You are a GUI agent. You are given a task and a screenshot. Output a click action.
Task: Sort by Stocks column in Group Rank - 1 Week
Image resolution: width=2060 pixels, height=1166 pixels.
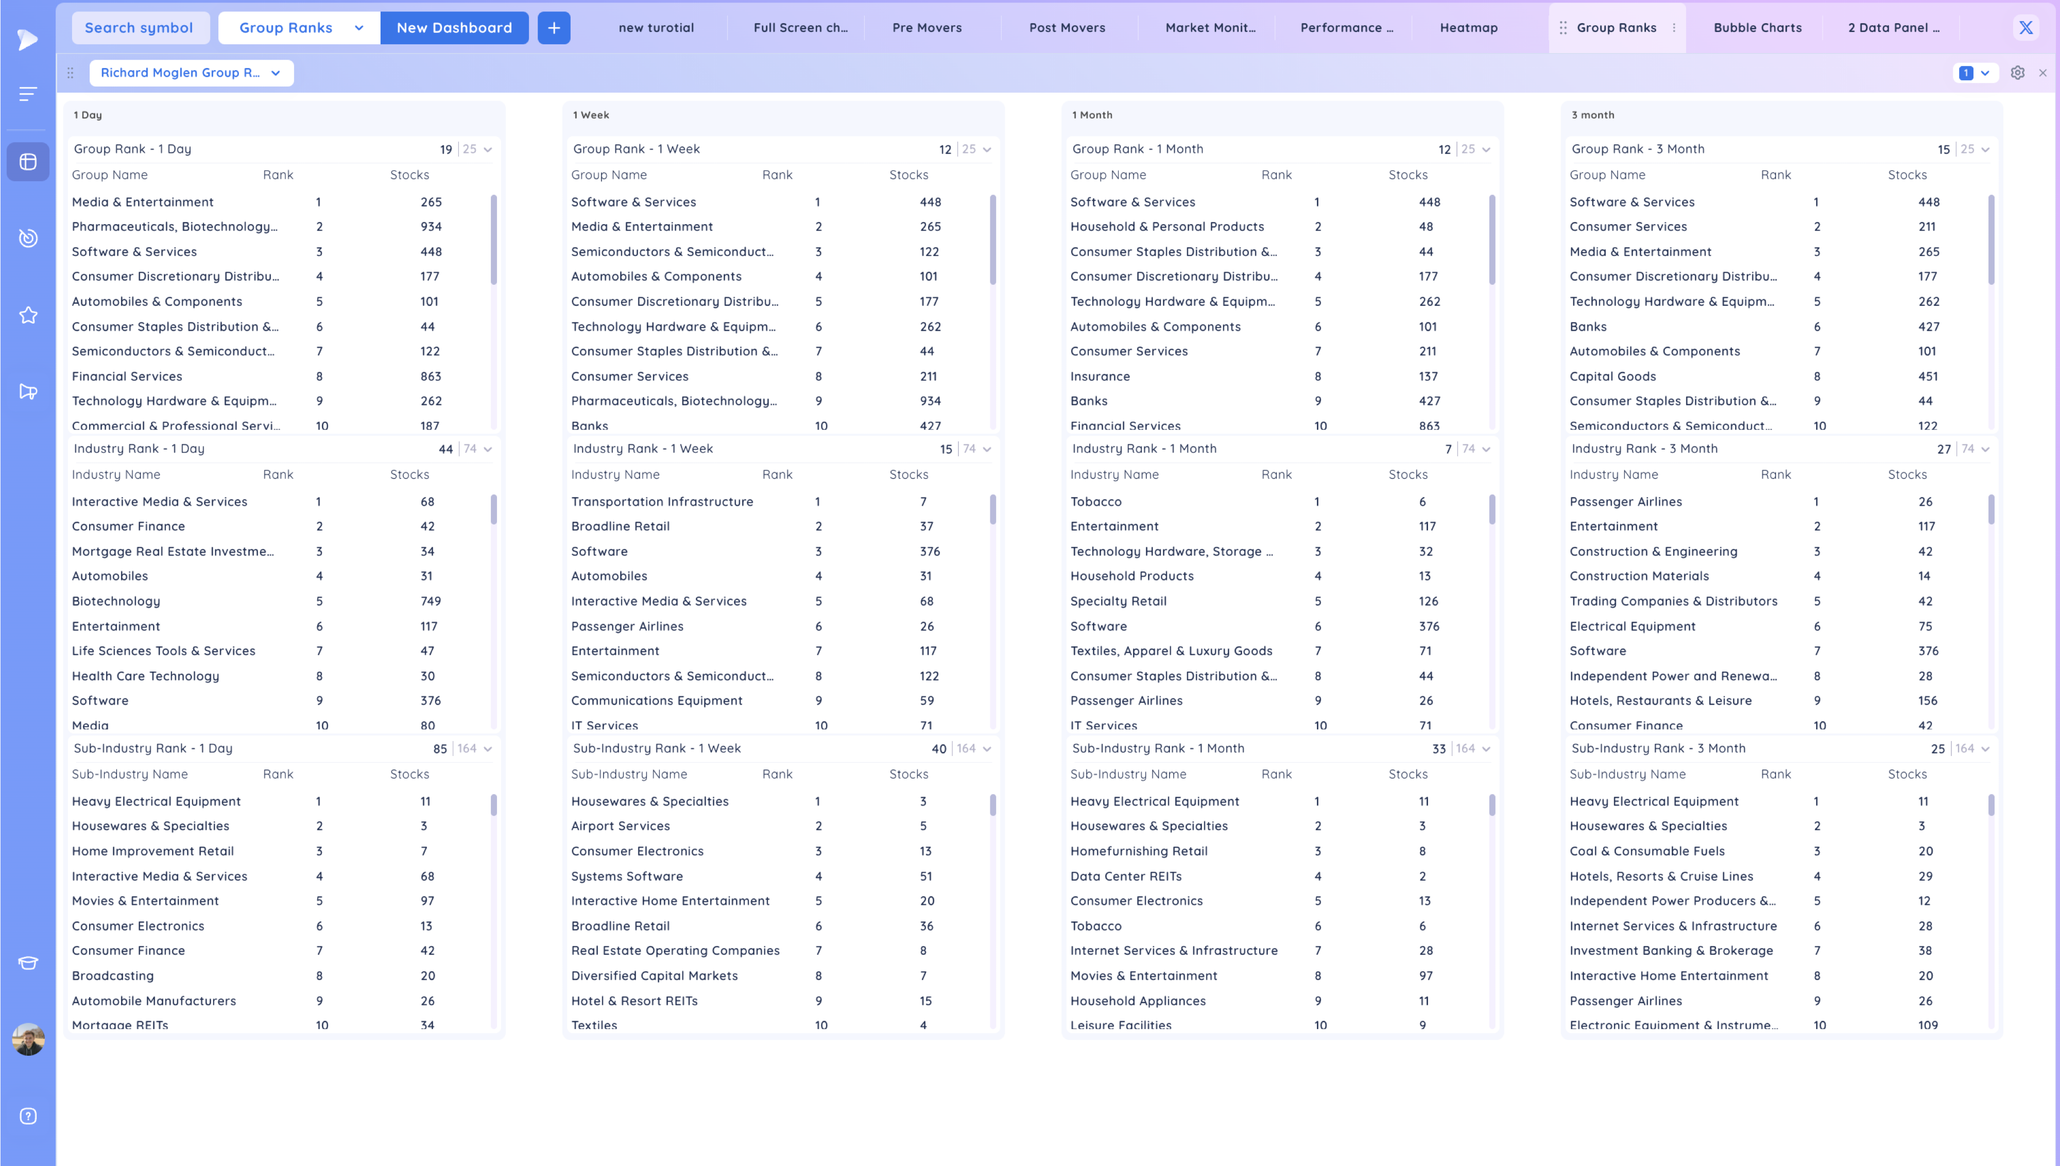[x=908, y=176]
